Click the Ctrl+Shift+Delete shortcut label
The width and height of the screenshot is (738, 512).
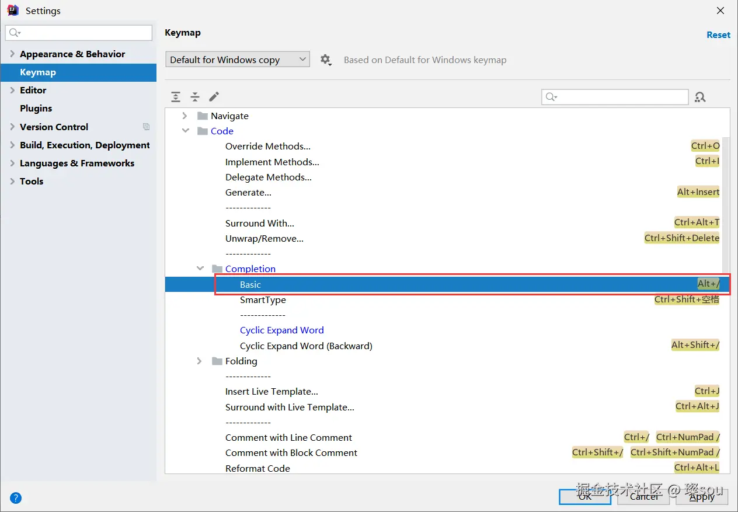click(682, 238)
